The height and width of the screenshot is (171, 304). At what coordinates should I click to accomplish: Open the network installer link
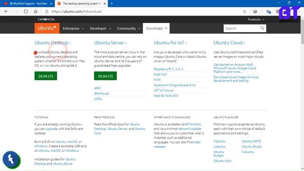pos(190,129)
